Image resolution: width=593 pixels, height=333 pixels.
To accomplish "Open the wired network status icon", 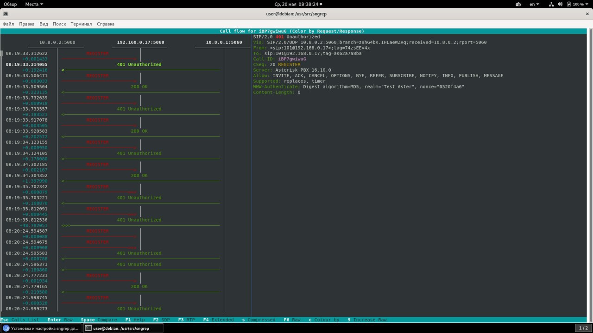I will [551, 4].
